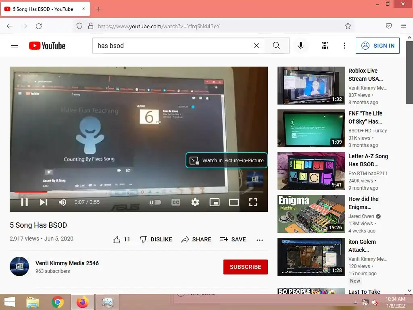Open video settings gear
The height and width of the screenshot is (310, 413).
195,202
